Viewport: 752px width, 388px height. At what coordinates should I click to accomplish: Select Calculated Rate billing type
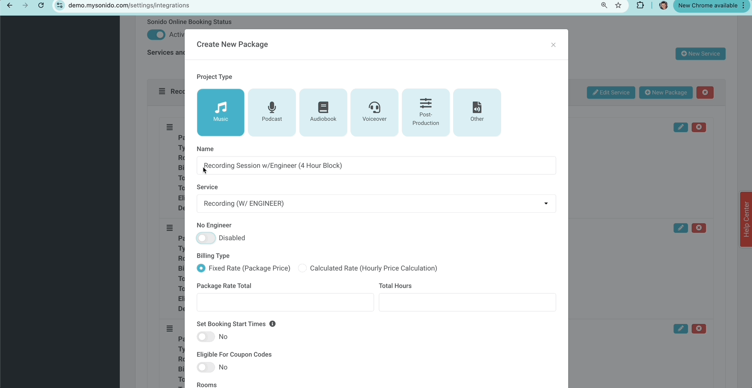302,268
